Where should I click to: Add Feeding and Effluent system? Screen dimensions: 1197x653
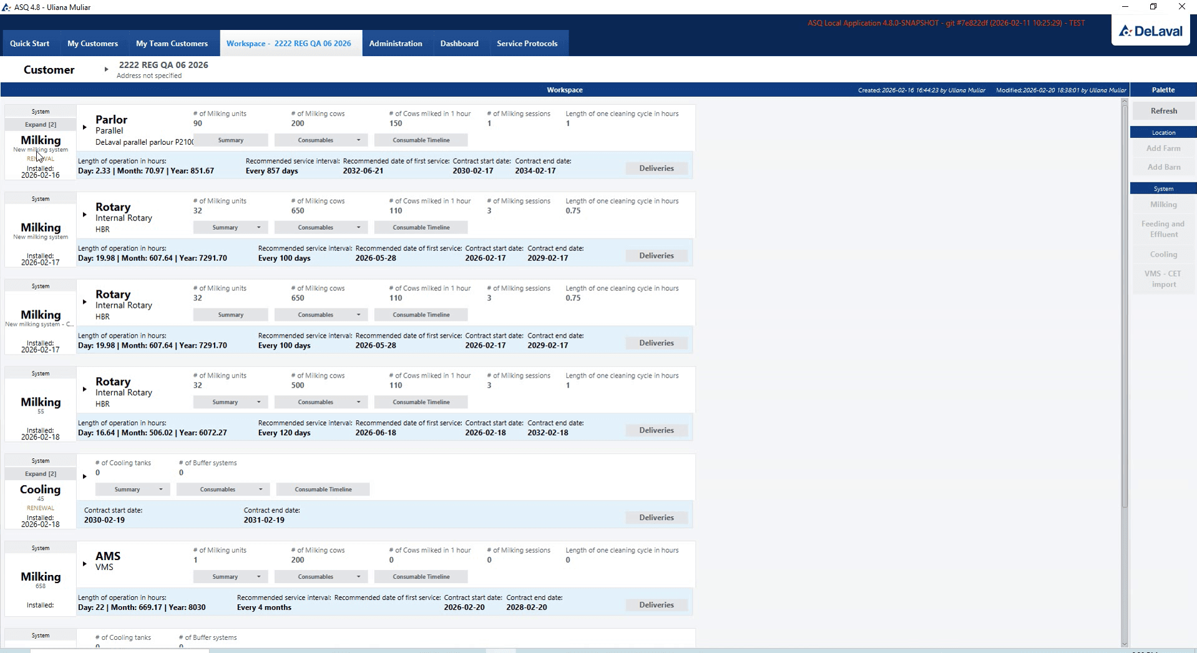1163,229
